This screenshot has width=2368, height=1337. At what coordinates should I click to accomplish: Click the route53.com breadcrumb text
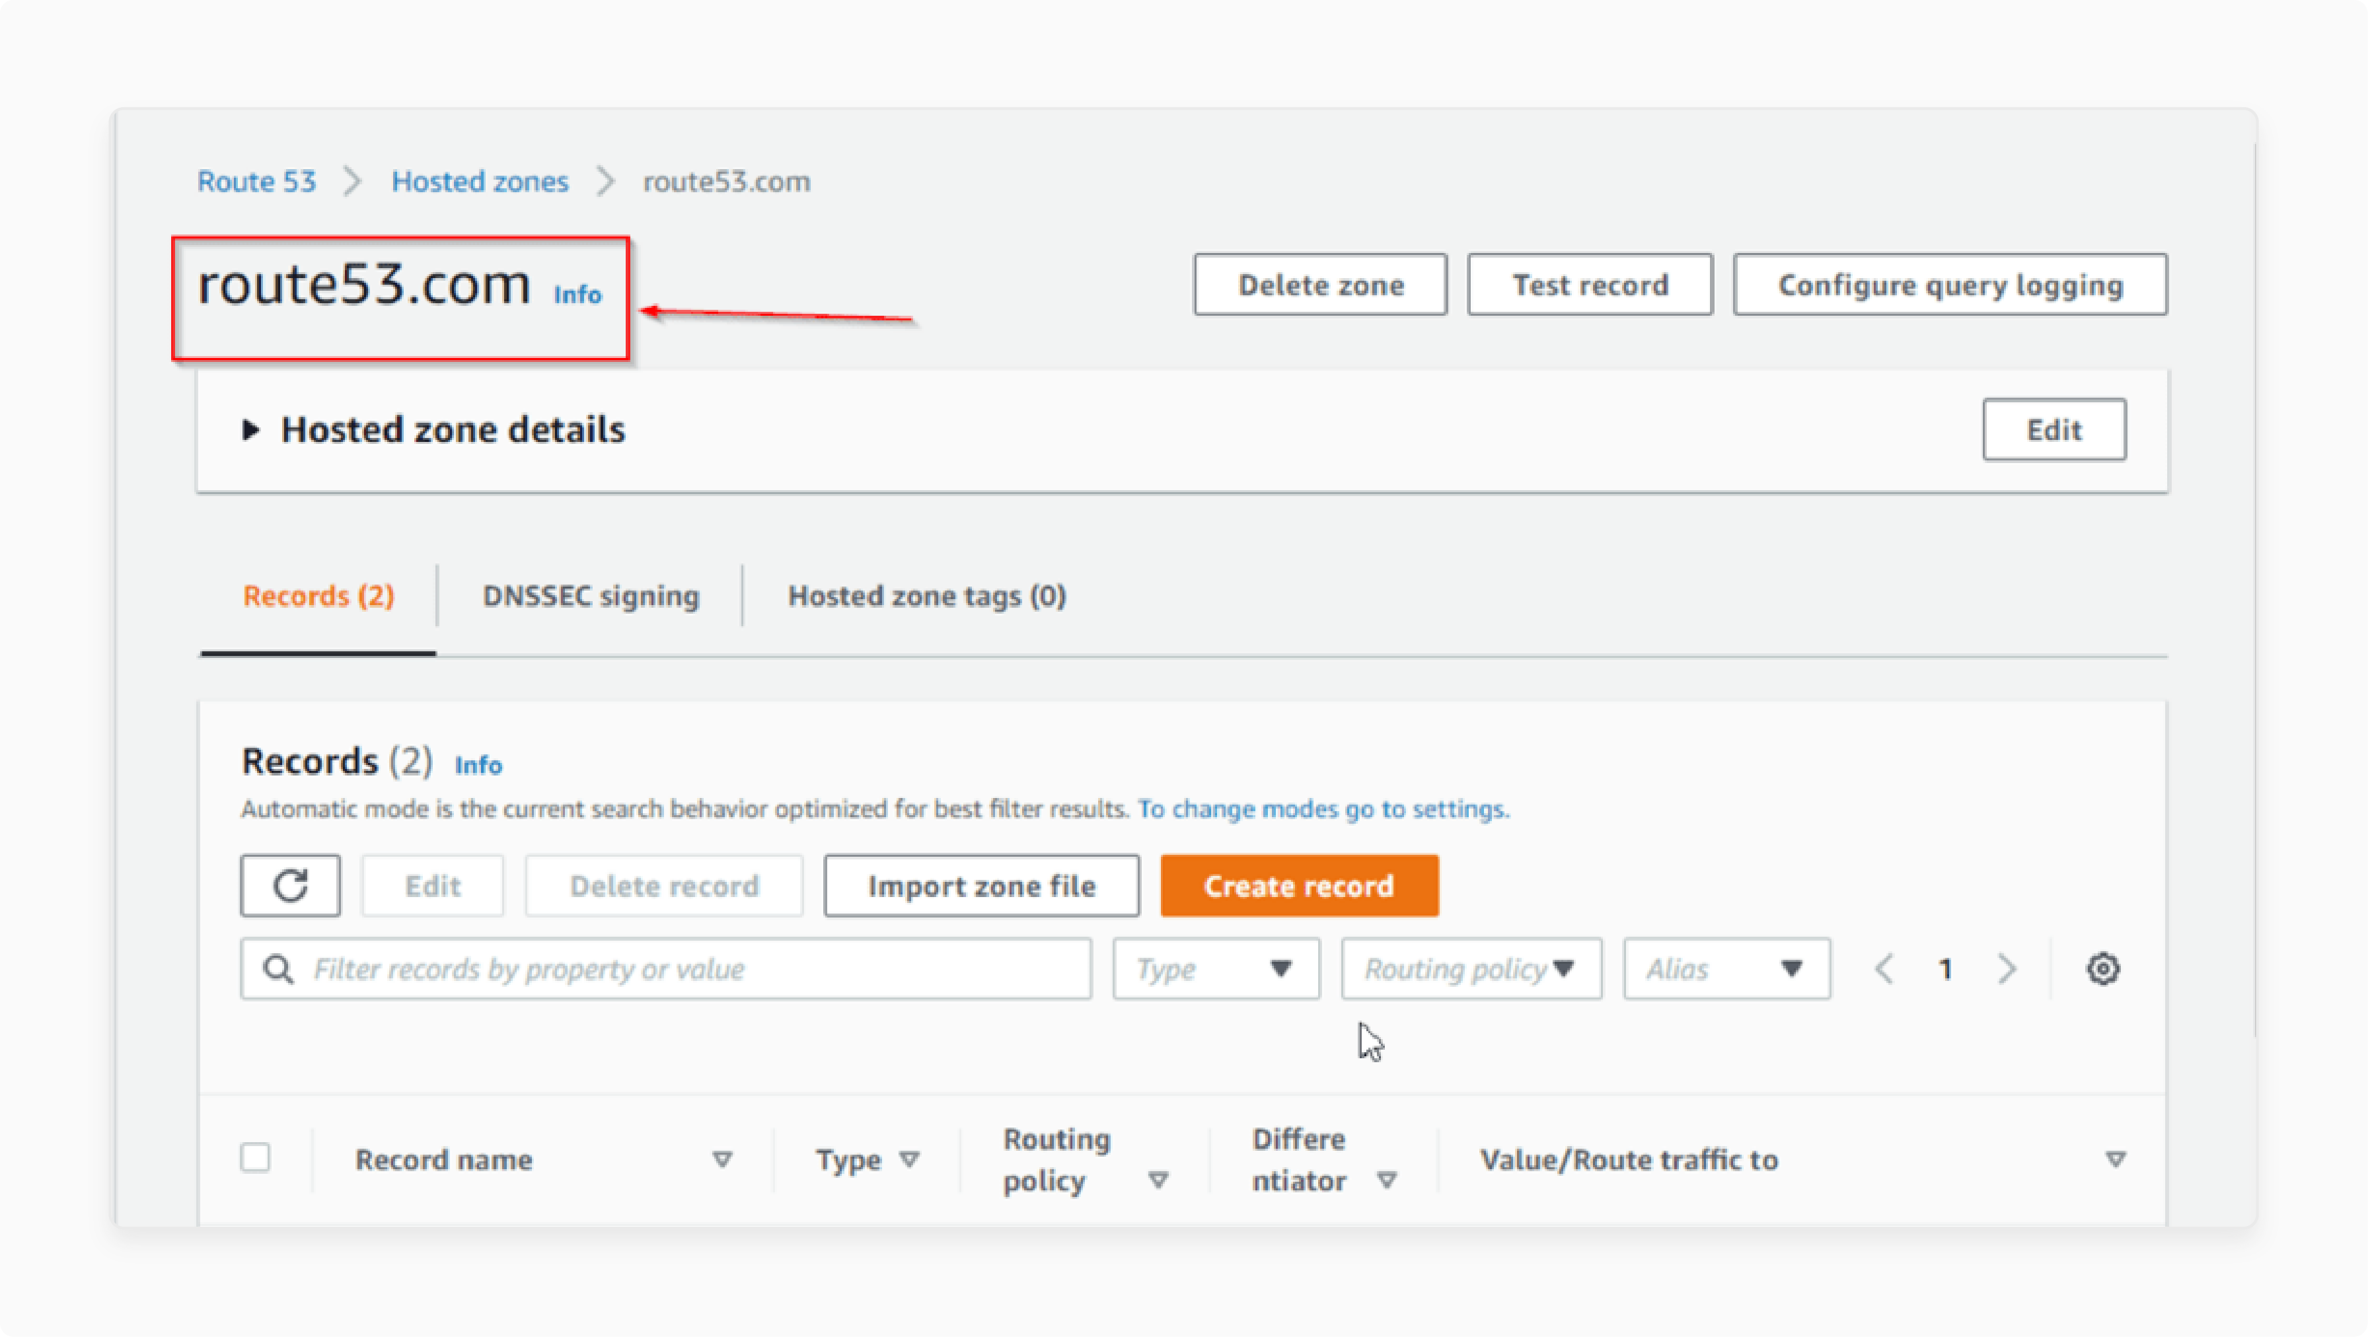(x=726, y=181)
